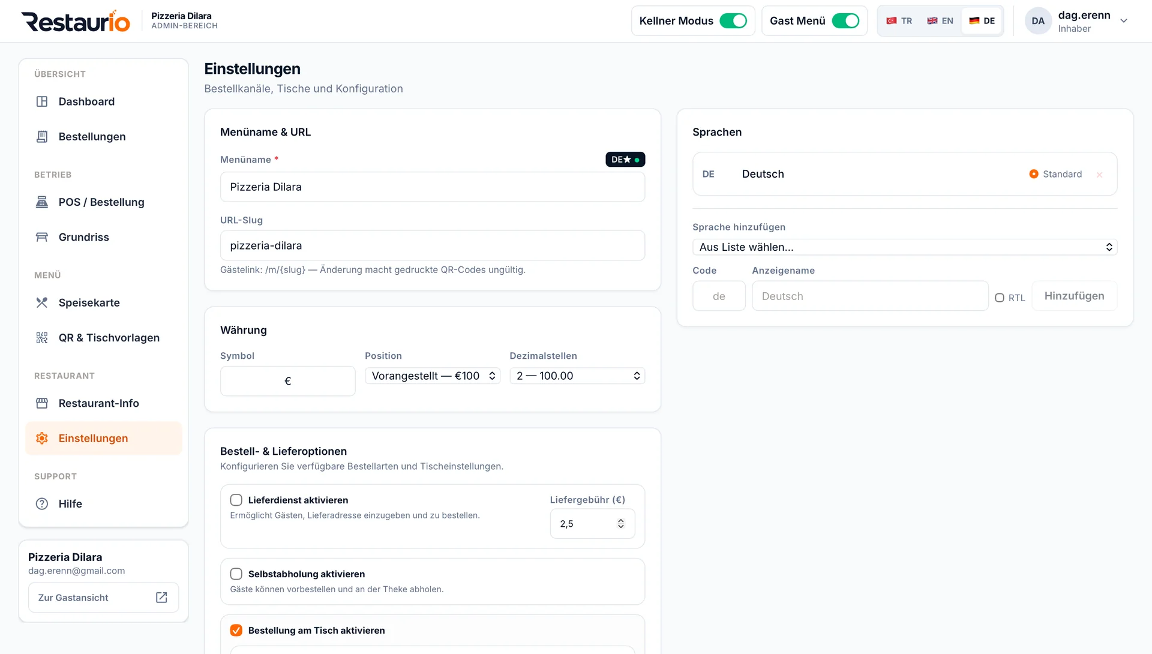Click the Bestellungen receipt icon
The height and width of the screenshot is (654, 1152).
pos(42,137)
